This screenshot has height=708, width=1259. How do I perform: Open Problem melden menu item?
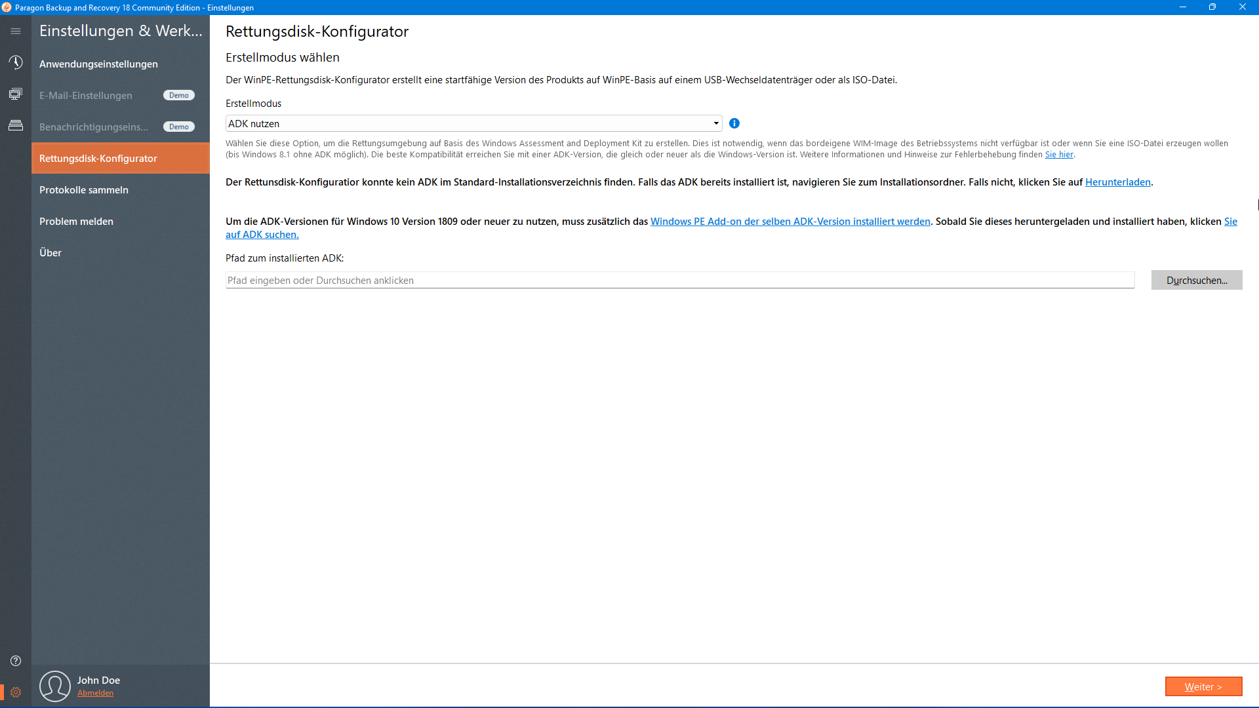[76, 221]
